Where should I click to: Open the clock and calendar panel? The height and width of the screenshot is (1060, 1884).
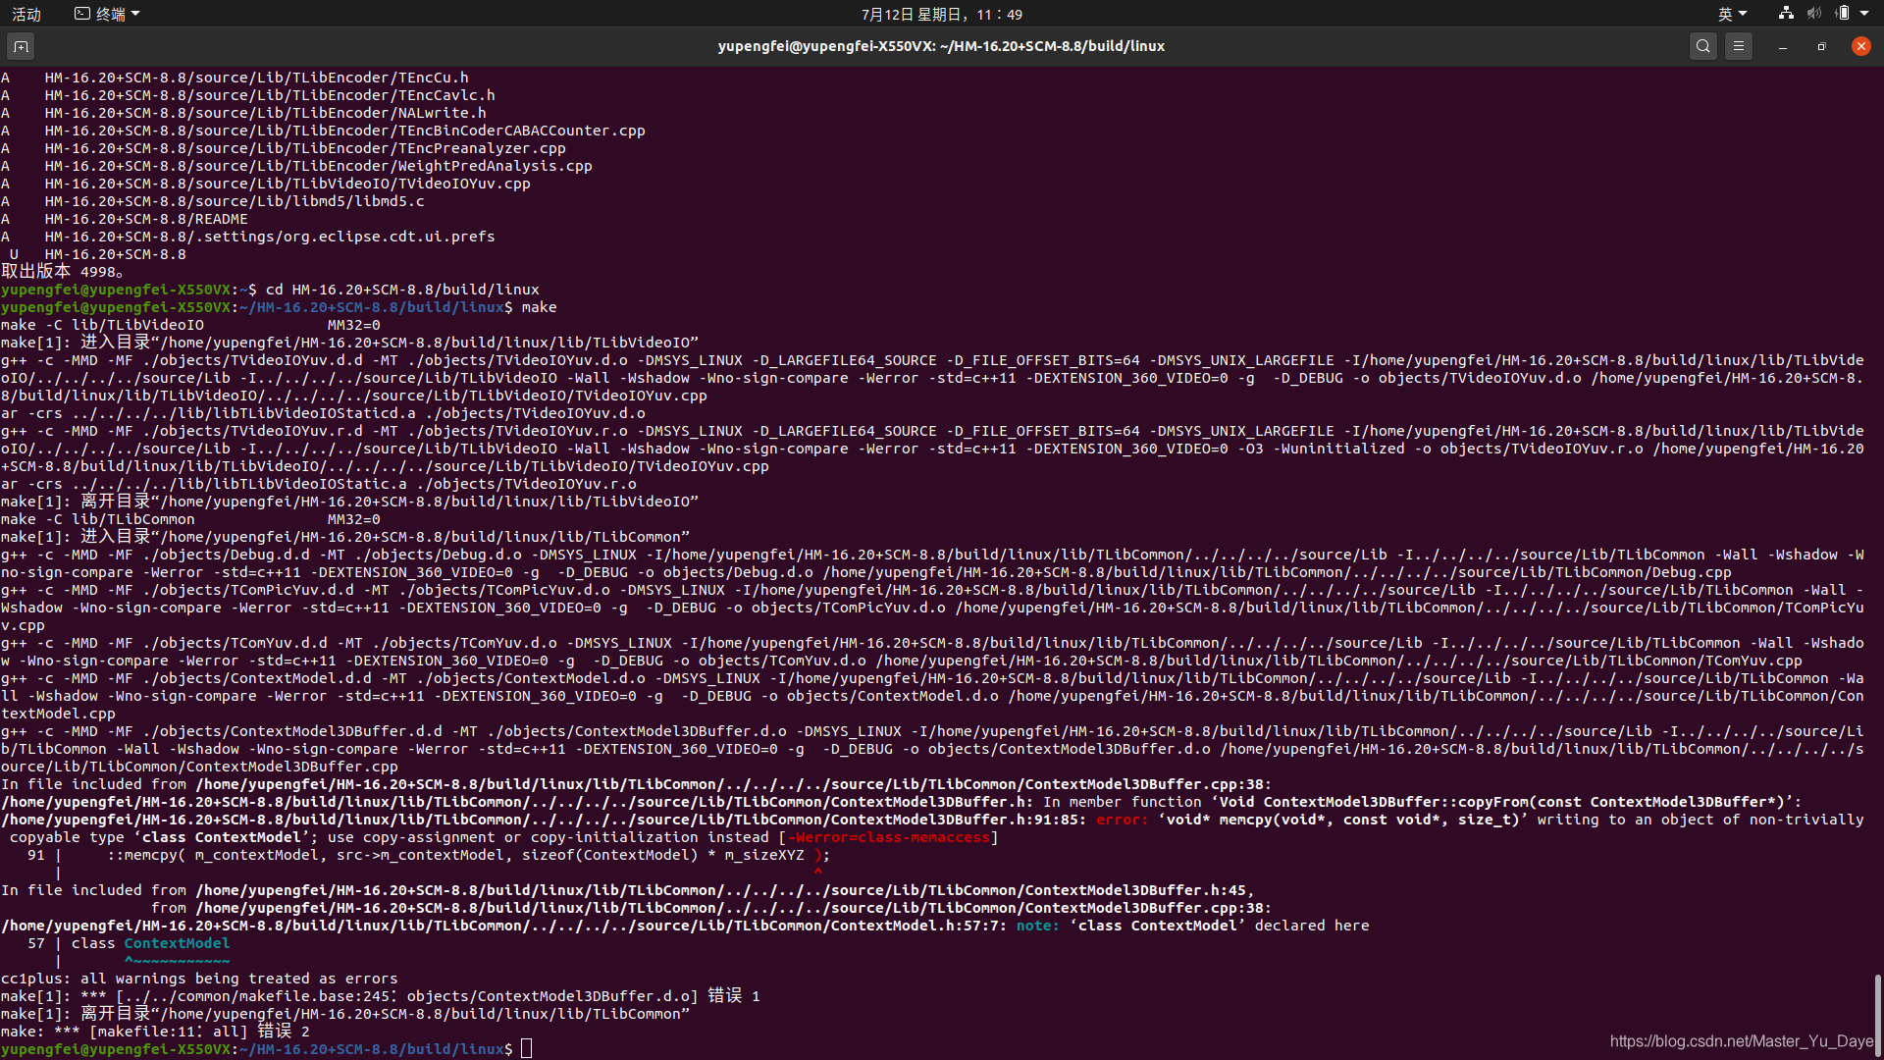(x=942, y=14)
